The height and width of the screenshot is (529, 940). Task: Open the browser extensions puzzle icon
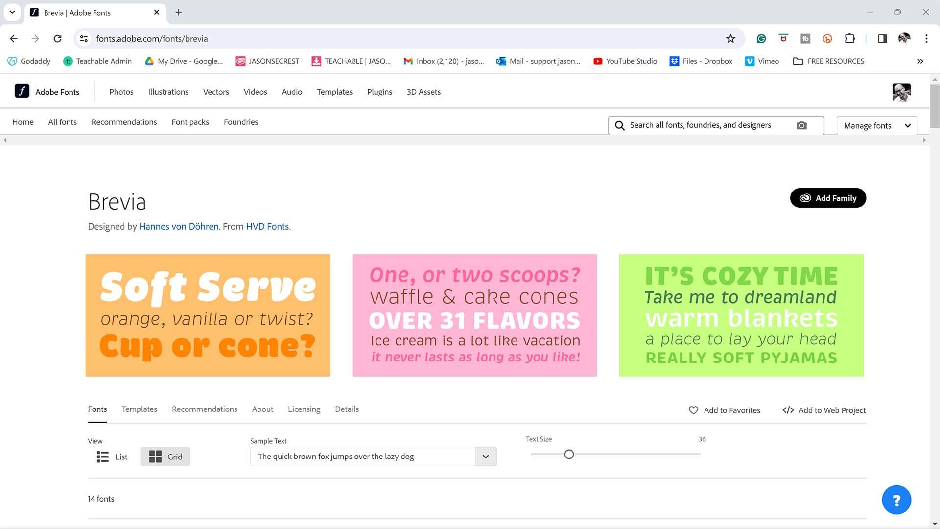pyautogui.click(x=850, y=39)
